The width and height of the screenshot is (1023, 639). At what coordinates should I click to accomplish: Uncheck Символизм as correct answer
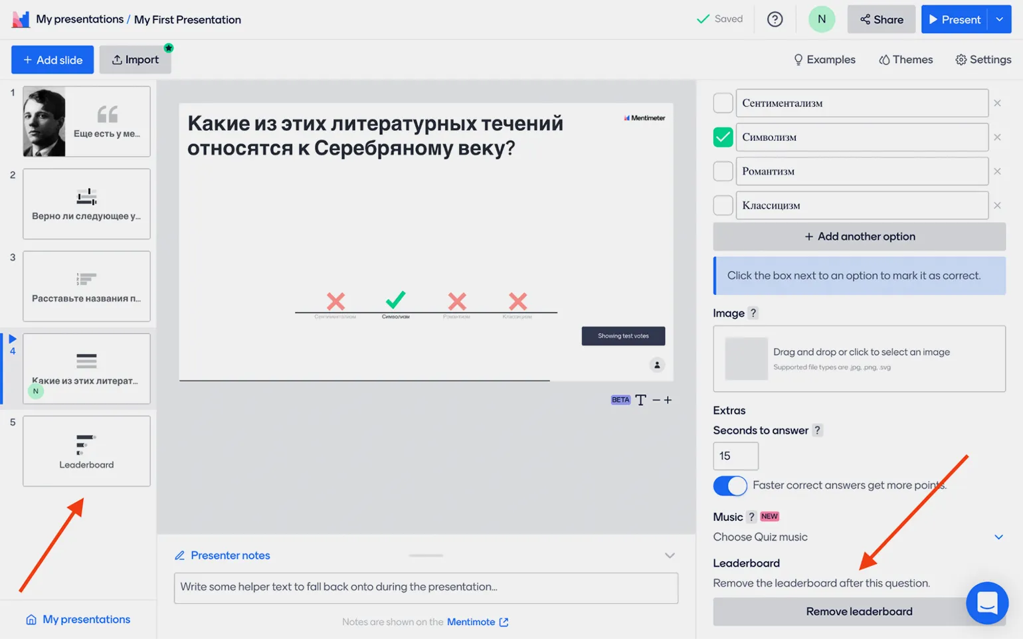coord(723,137)
